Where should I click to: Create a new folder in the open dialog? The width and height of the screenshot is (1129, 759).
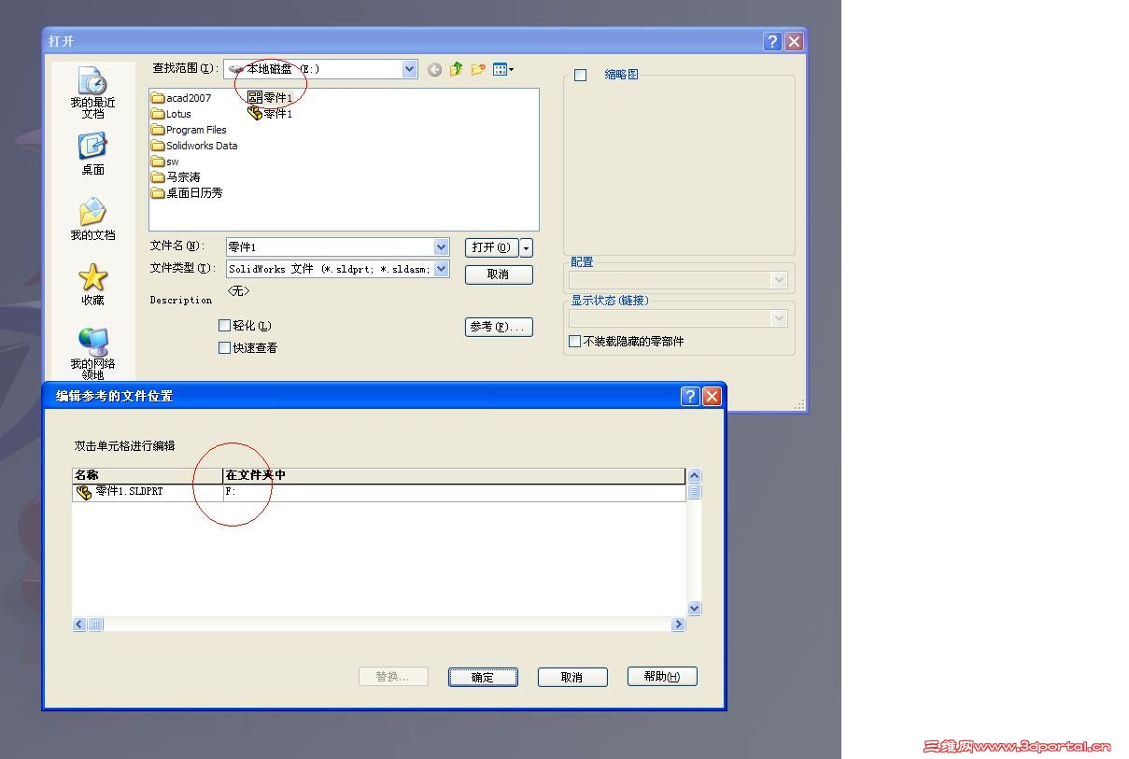coord(478,69)
